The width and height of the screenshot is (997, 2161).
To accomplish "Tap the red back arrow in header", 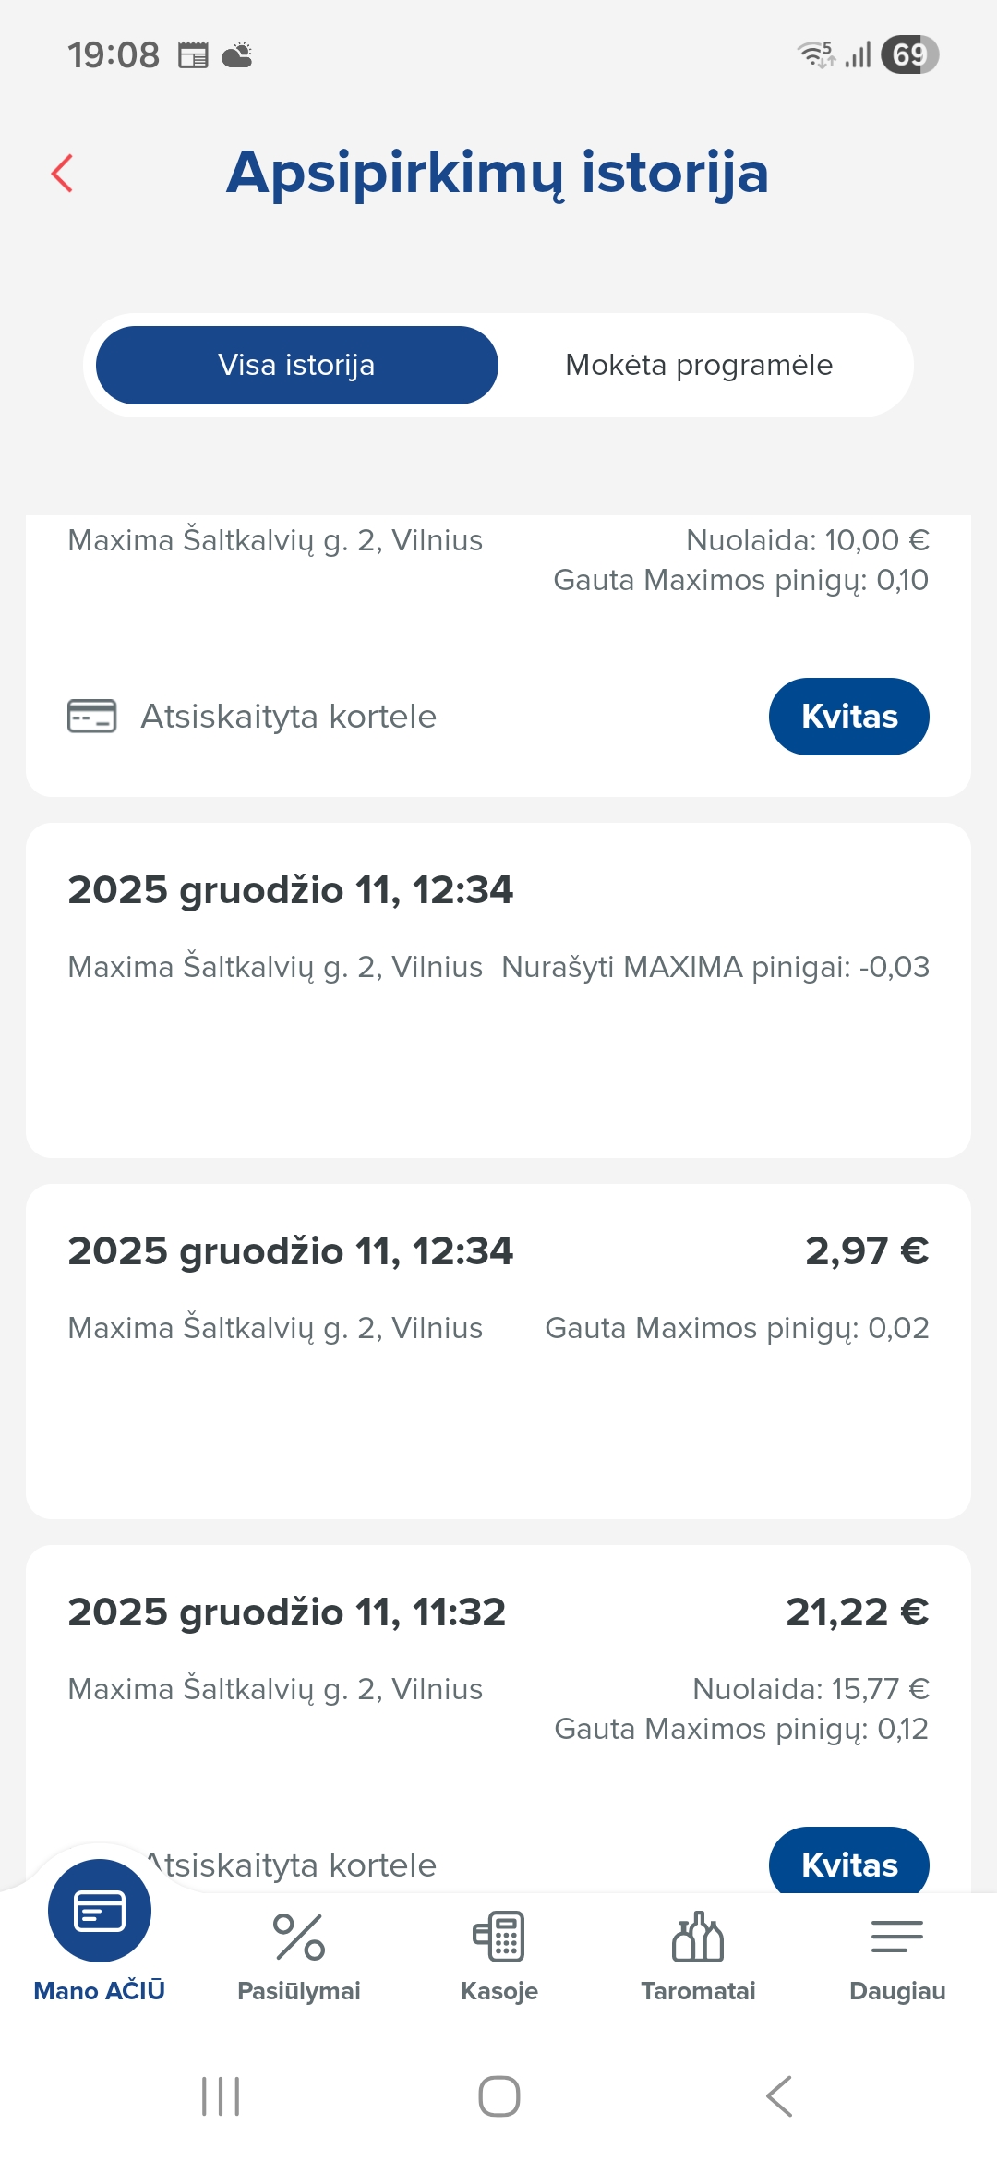I will (63, 173).
